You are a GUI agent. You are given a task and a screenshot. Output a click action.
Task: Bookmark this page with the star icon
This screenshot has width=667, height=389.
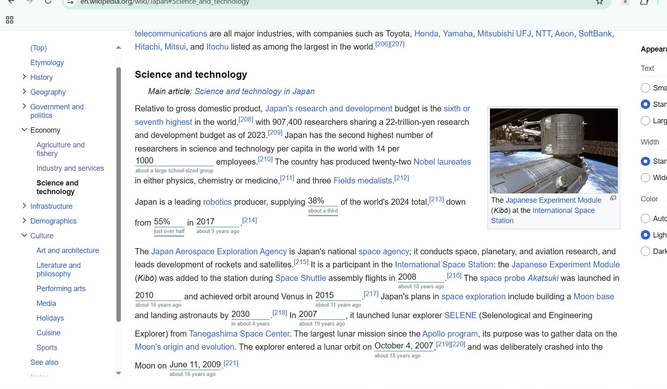(599, 2)
